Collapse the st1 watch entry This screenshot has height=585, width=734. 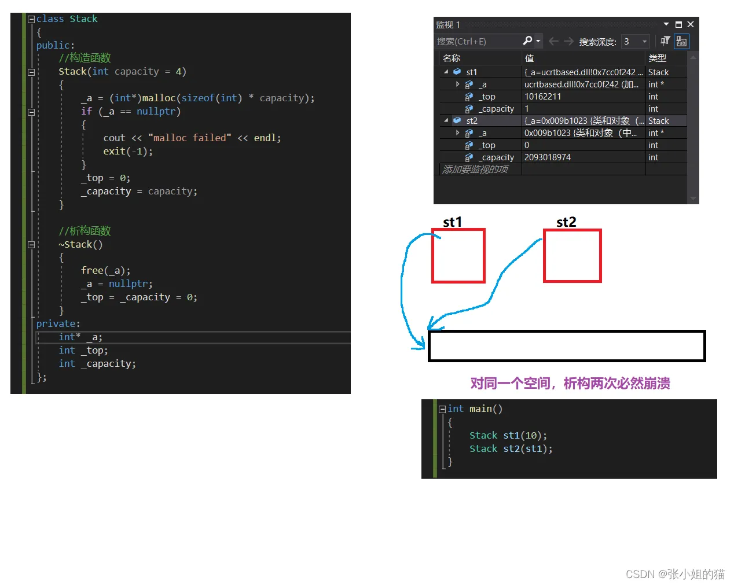pyautogui.click(x=446, y=72)
